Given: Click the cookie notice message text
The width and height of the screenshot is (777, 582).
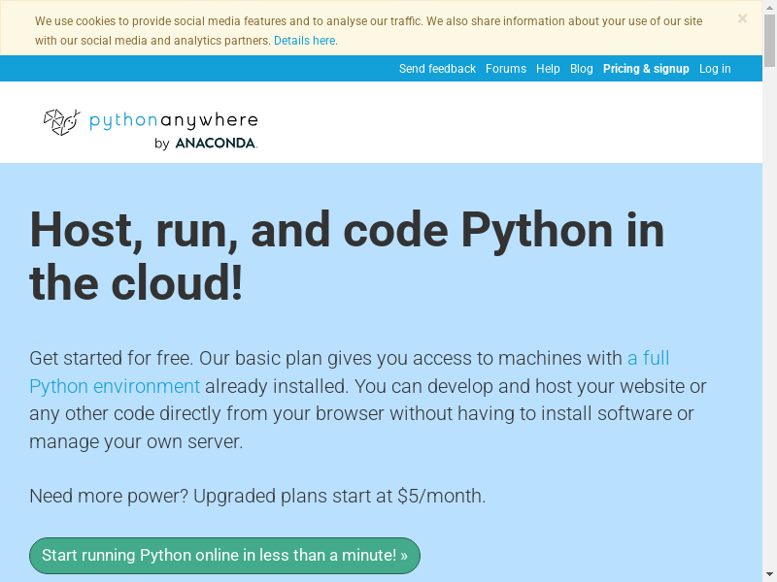Looking at the screenshot, I should pos(368,21).
